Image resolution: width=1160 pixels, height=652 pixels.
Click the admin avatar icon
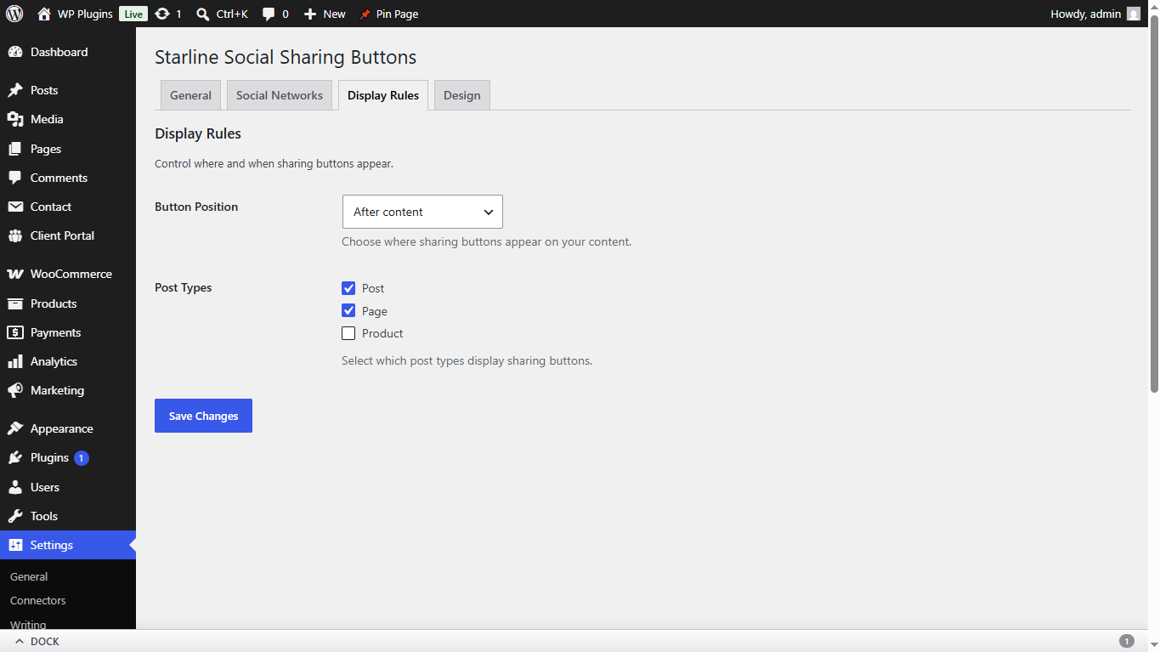(x=1134, y=14)
